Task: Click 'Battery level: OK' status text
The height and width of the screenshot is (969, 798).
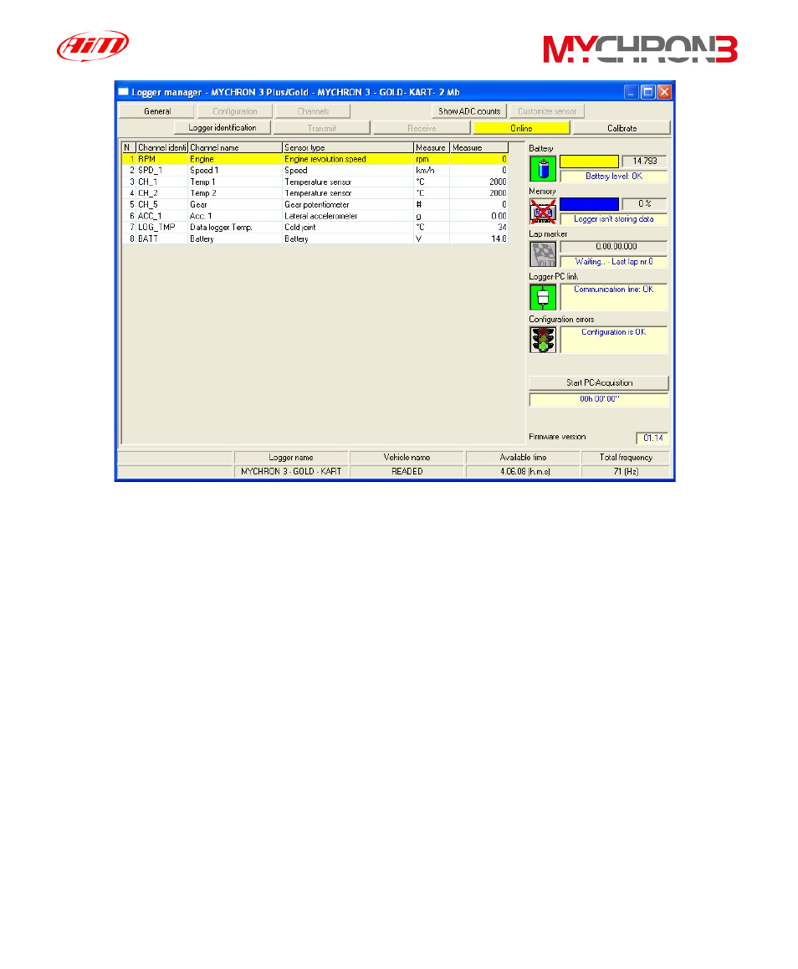Action: pyautogui.click(x=614, y=176)
